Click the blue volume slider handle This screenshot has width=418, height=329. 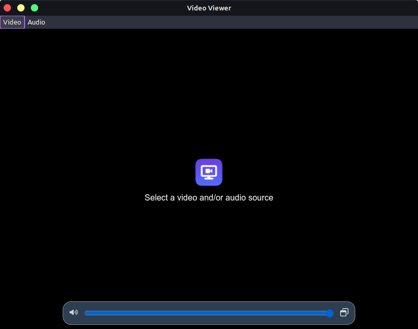(x=330, y=313)
